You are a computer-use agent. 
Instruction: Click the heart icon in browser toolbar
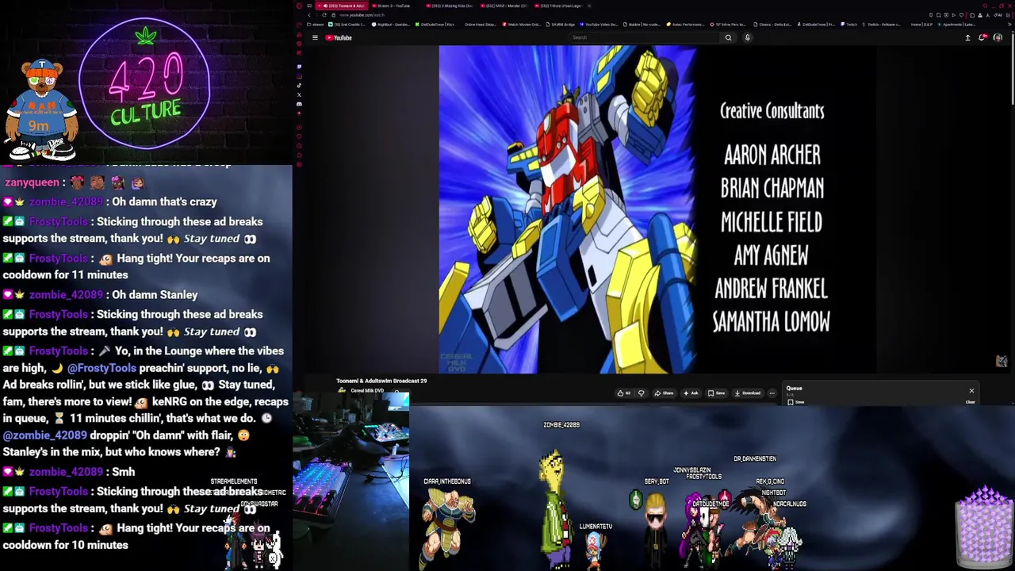click(x=961, y=15)
